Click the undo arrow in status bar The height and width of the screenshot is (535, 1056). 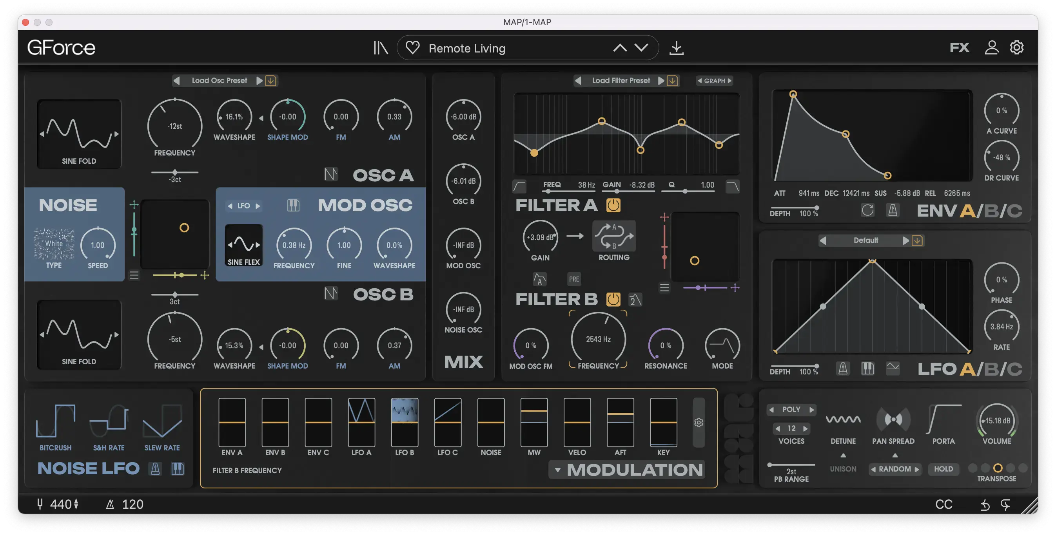point(985,505)
